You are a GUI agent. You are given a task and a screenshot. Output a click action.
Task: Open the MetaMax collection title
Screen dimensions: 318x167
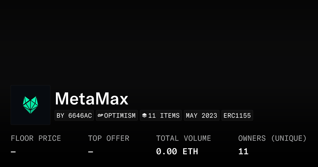[91, 99]
